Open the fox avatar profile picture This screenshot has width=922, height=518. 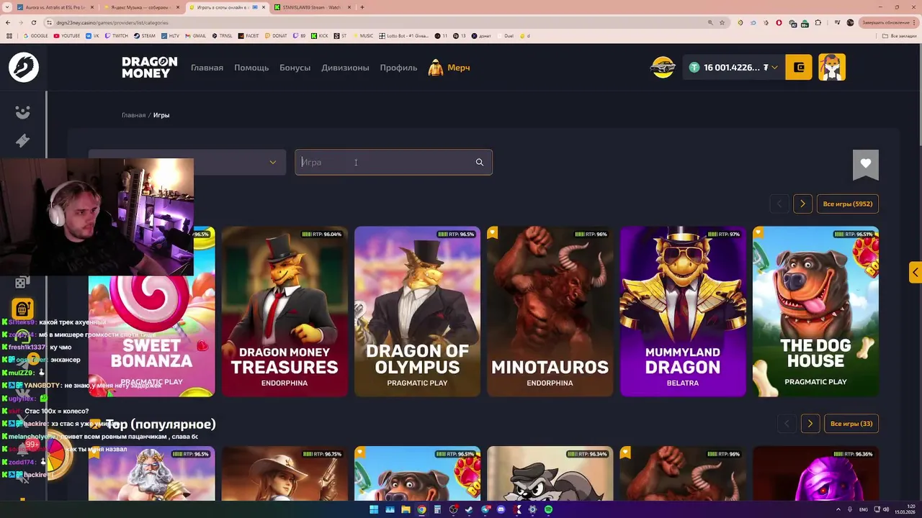click(x=832, y=67)
